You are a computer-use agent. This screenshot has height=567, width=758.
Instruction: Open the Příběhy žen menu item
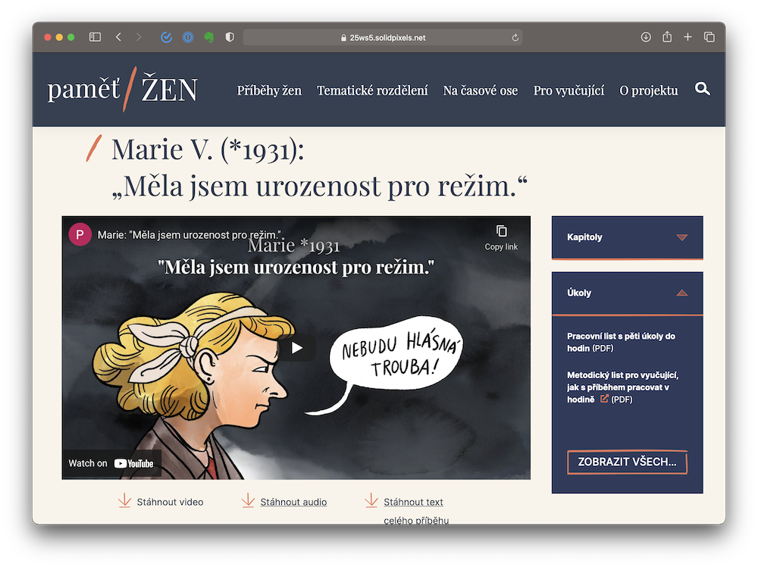[x=269, y=90]
